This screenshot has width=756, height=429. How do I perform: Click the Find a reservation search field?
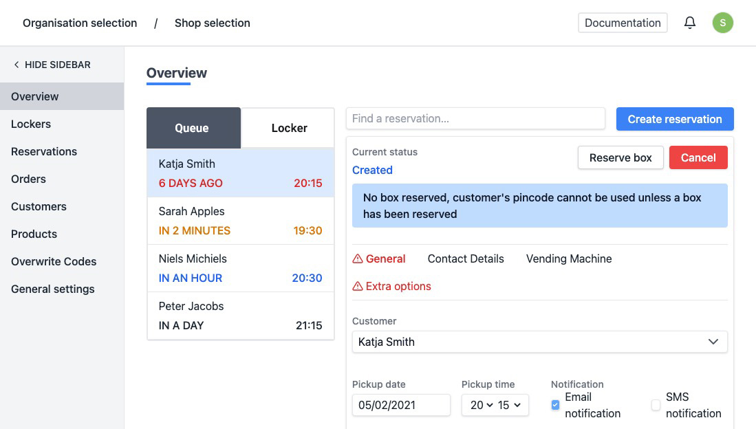(475, 118)
